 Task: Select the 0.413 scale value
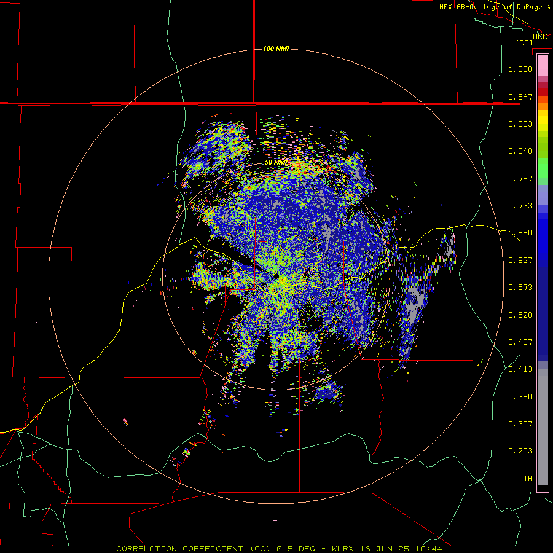pos(520,369)
